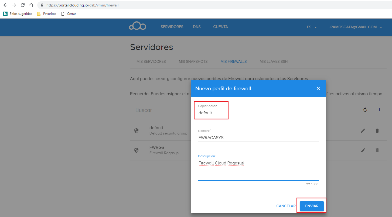Open the JRAMOSGATA@GMAIL.COM account menu
The width and height of the screenshot is (392, 217).
tap(355, 27)
